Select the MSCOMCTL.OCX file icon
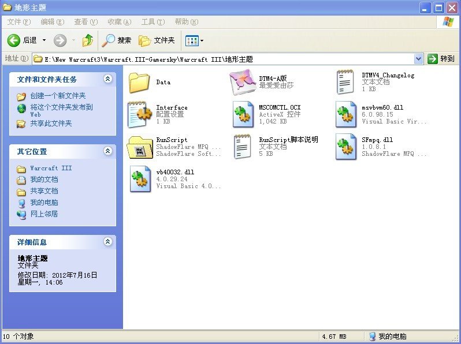461x344 pixels. pos(243,114)
